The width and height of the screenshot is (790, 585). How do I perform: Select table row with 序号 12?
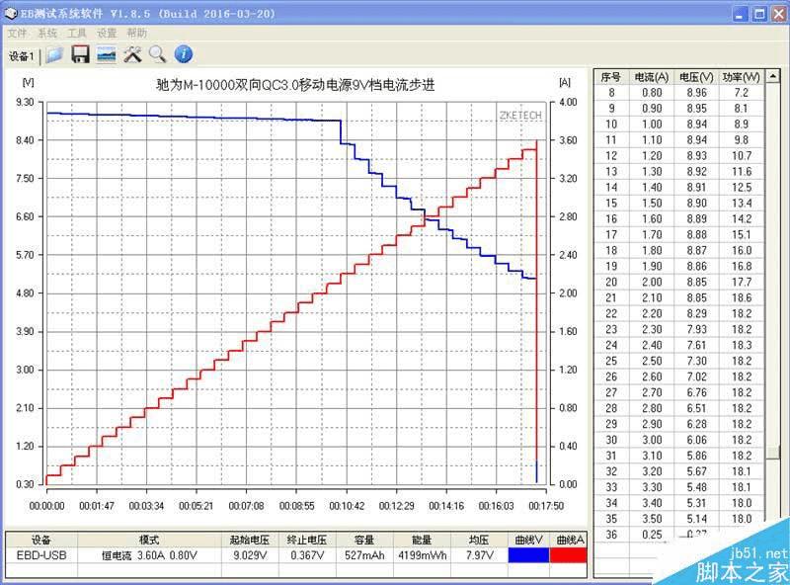[x=679, y=156]
